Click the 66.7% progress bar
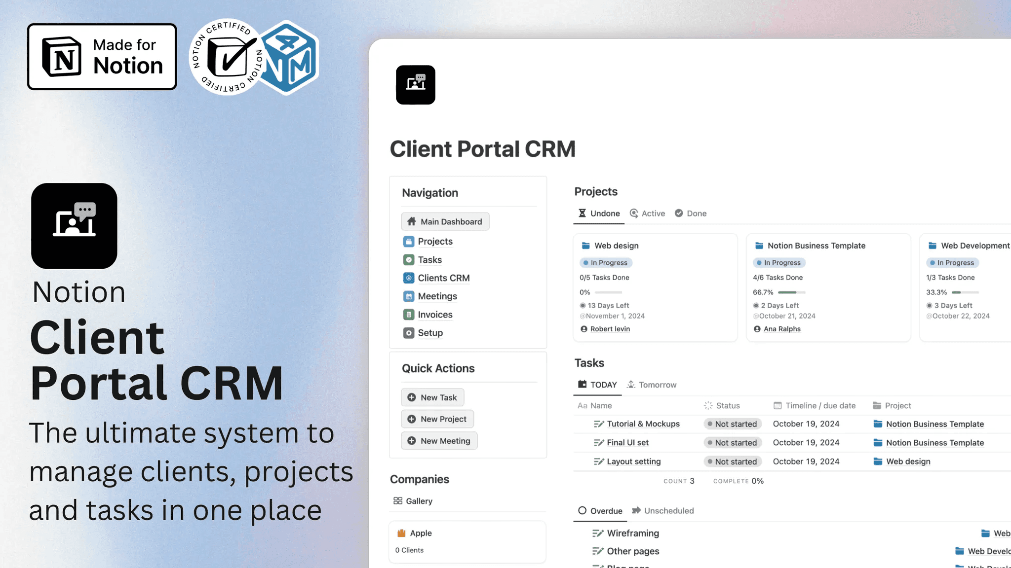 791,292
